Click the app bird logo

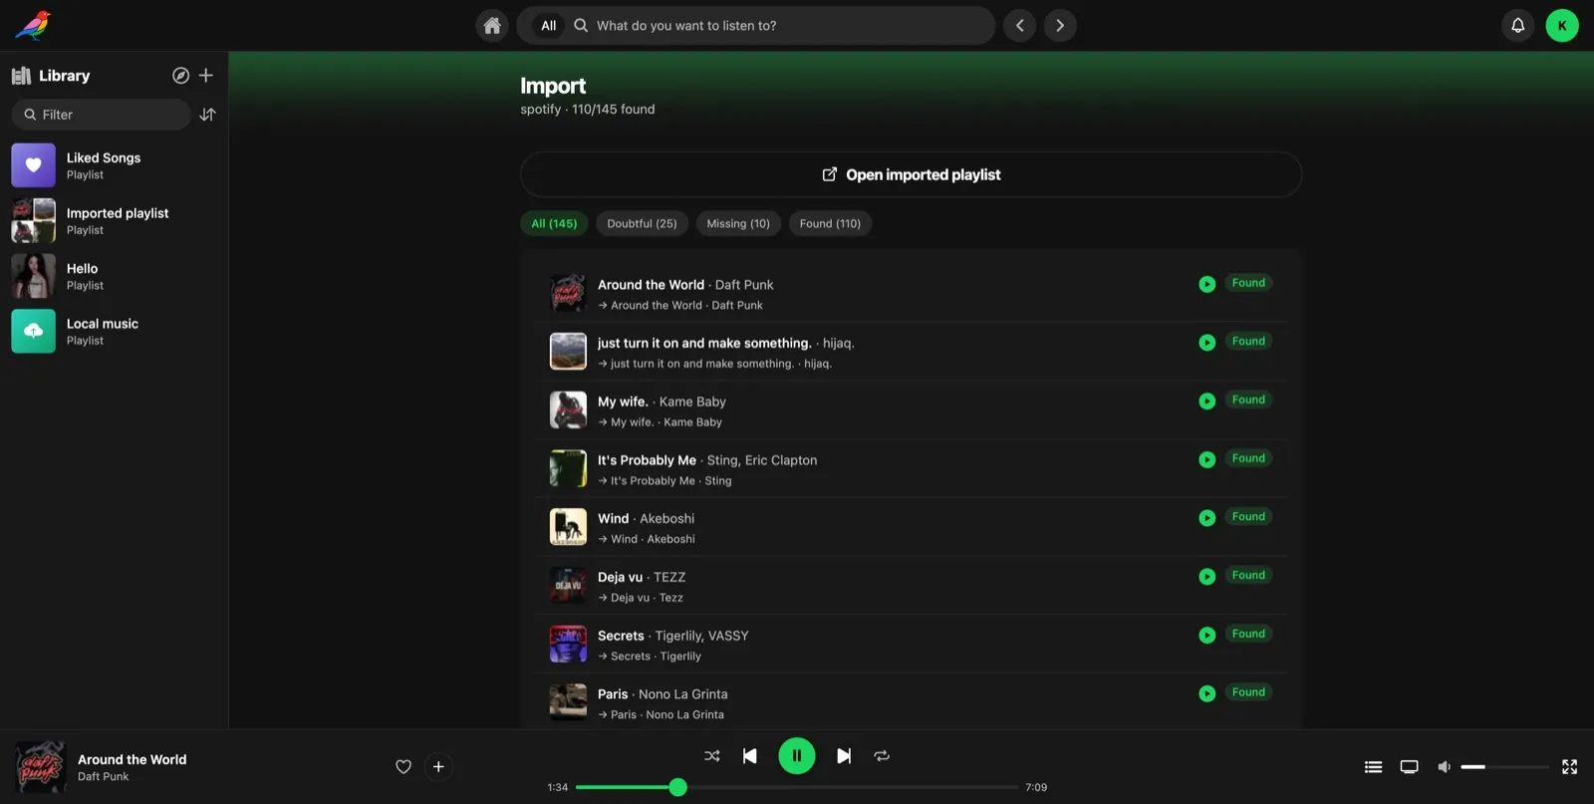pyautogui.click(x=33, y=25)
